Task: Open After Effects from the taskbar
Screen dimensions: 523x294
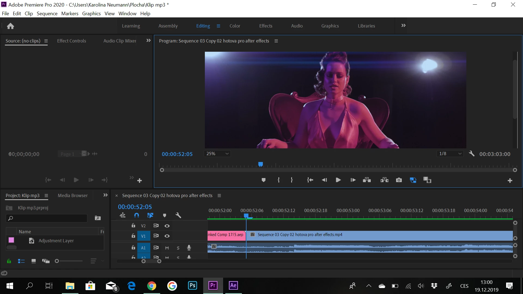Action: point(233,286)
